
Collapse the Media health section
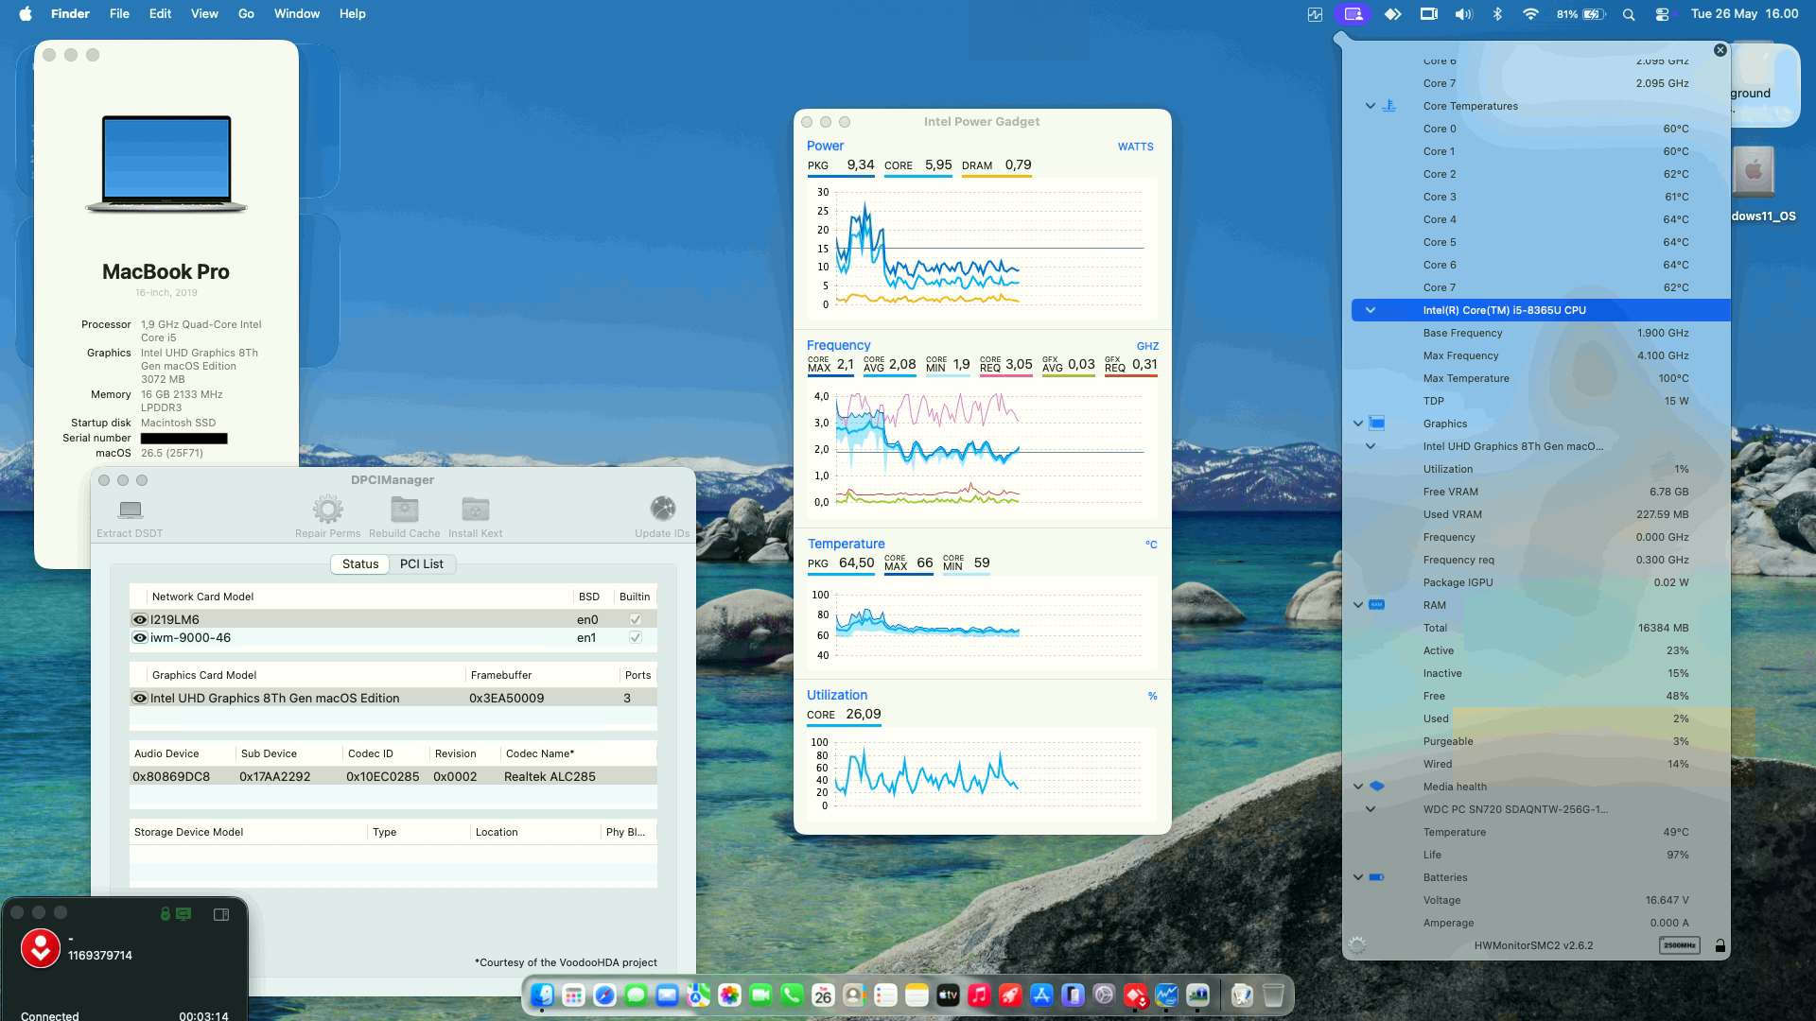click(1358, 787)
